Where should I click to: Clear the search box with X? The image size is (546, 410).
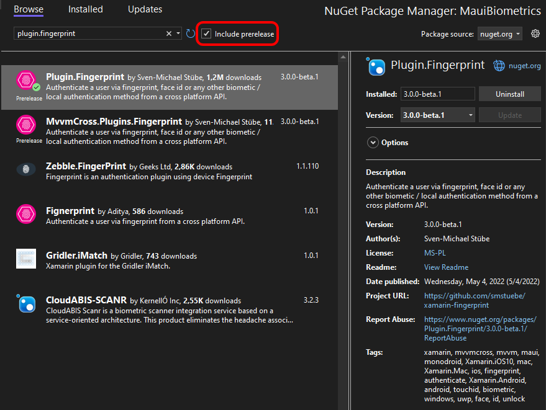click(169, 33)
